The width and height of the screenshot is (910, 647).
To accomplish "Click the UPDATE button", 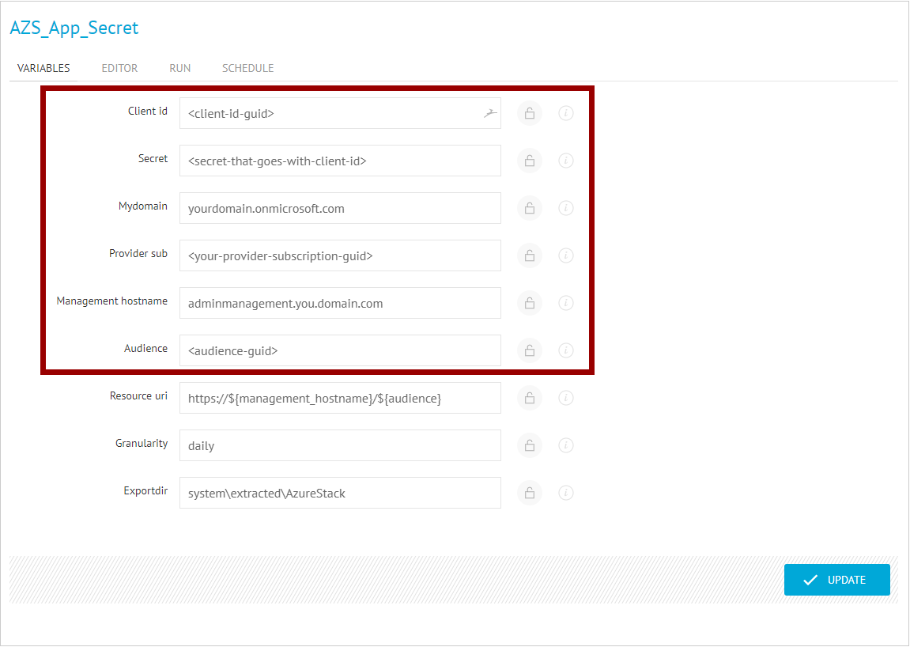I will (x=837, y=580).
